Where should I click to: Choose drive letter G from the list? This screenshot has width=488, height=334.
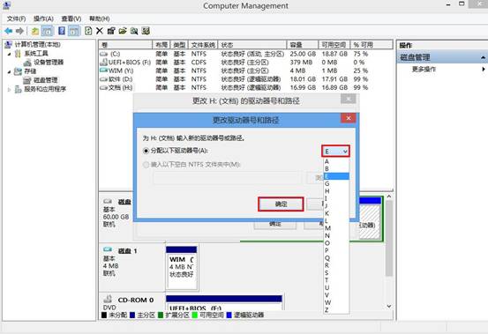pyautogui.click(x=336, y=183)
